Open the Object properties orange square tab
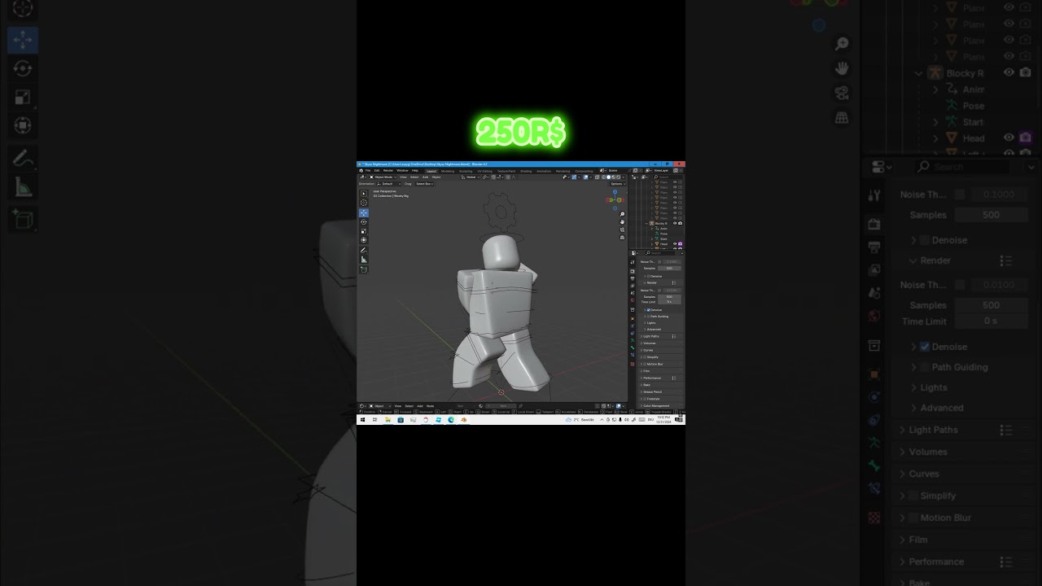Screen dimensions: 1042x586 [633, 319]
